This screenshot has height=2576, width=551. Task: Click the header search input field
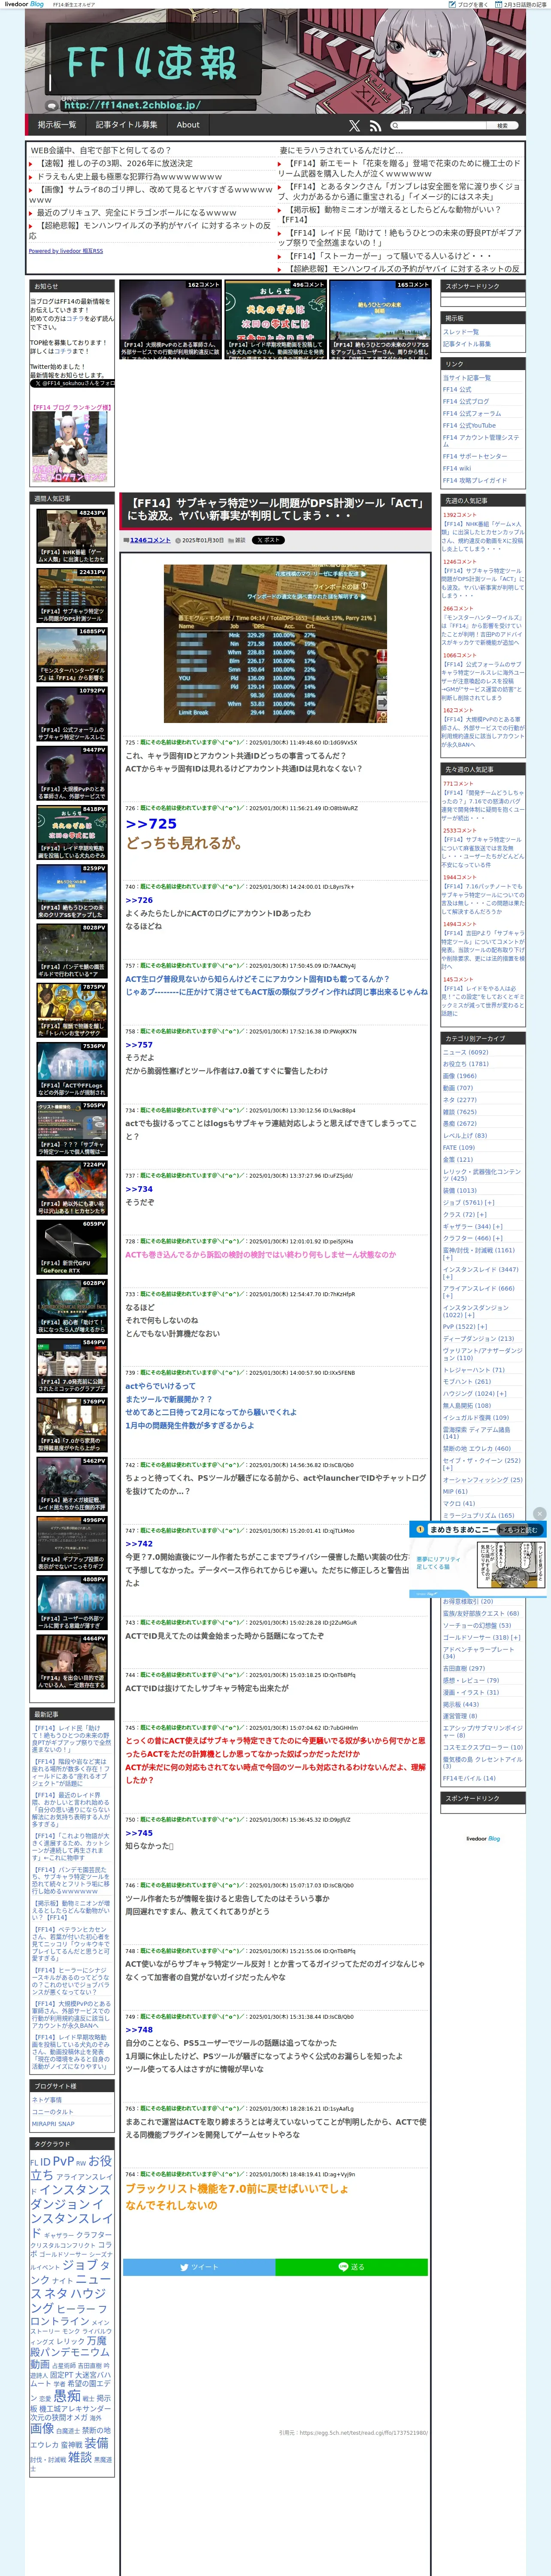click(438, 126)
